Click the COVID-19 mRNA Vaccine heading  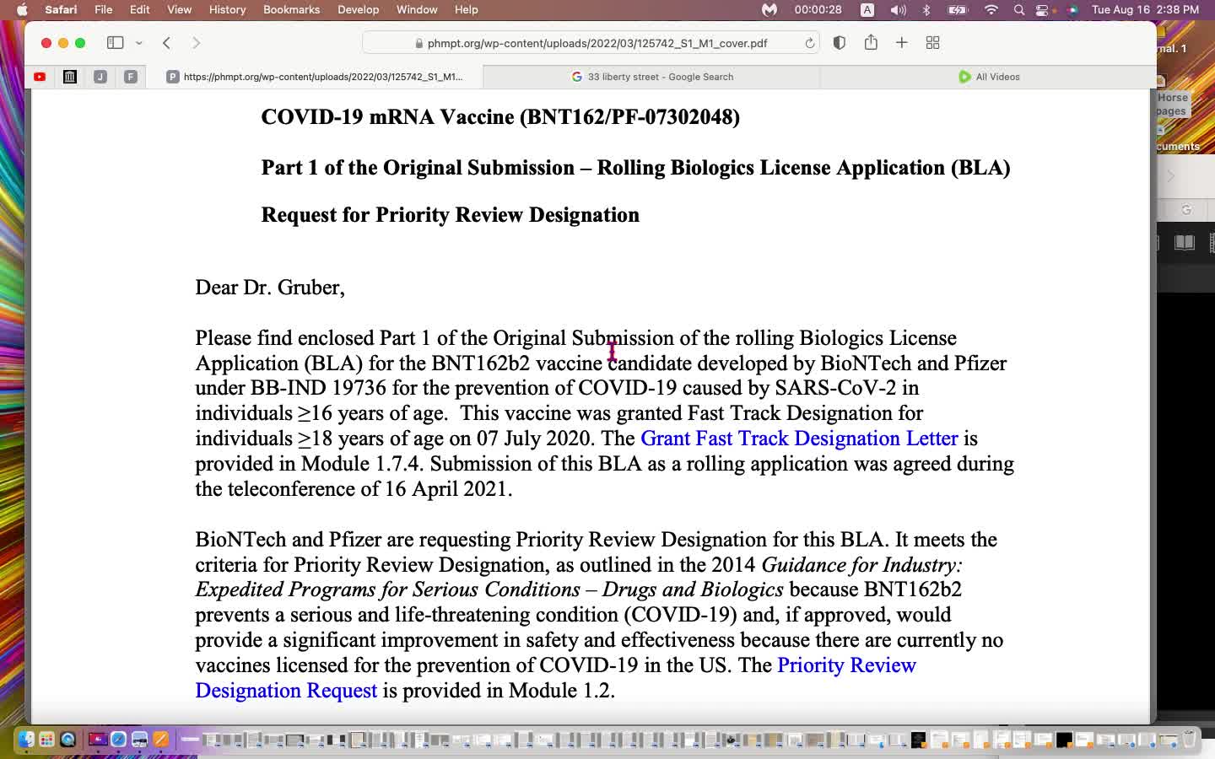point(500,117)
